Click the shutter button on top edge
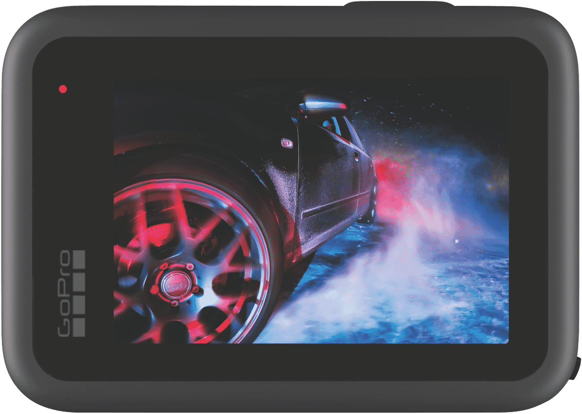 [399, 4]
